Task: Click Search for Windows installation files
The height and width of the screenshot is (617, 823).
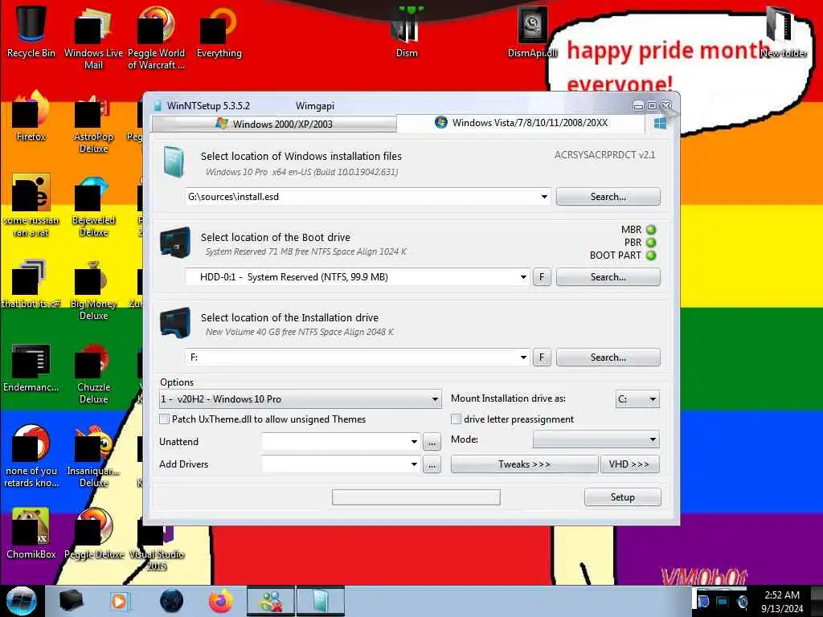Action: (608, 197)
